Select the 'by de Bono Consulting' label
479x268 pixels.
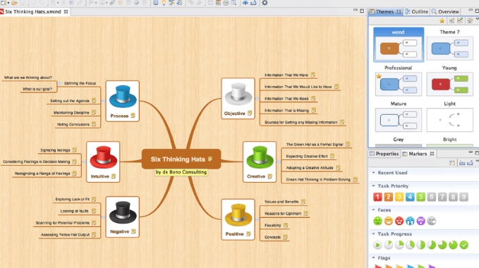181,172
